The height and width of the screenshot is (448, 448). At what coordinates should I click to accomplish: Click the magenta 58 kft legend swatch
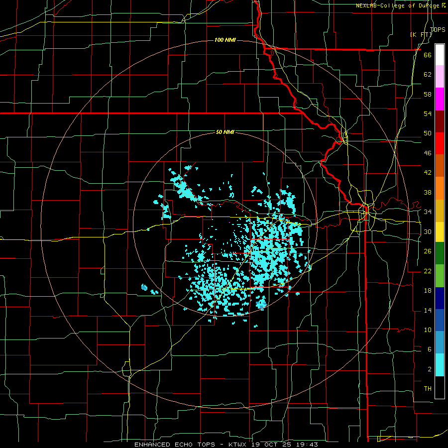click(440, 99)
